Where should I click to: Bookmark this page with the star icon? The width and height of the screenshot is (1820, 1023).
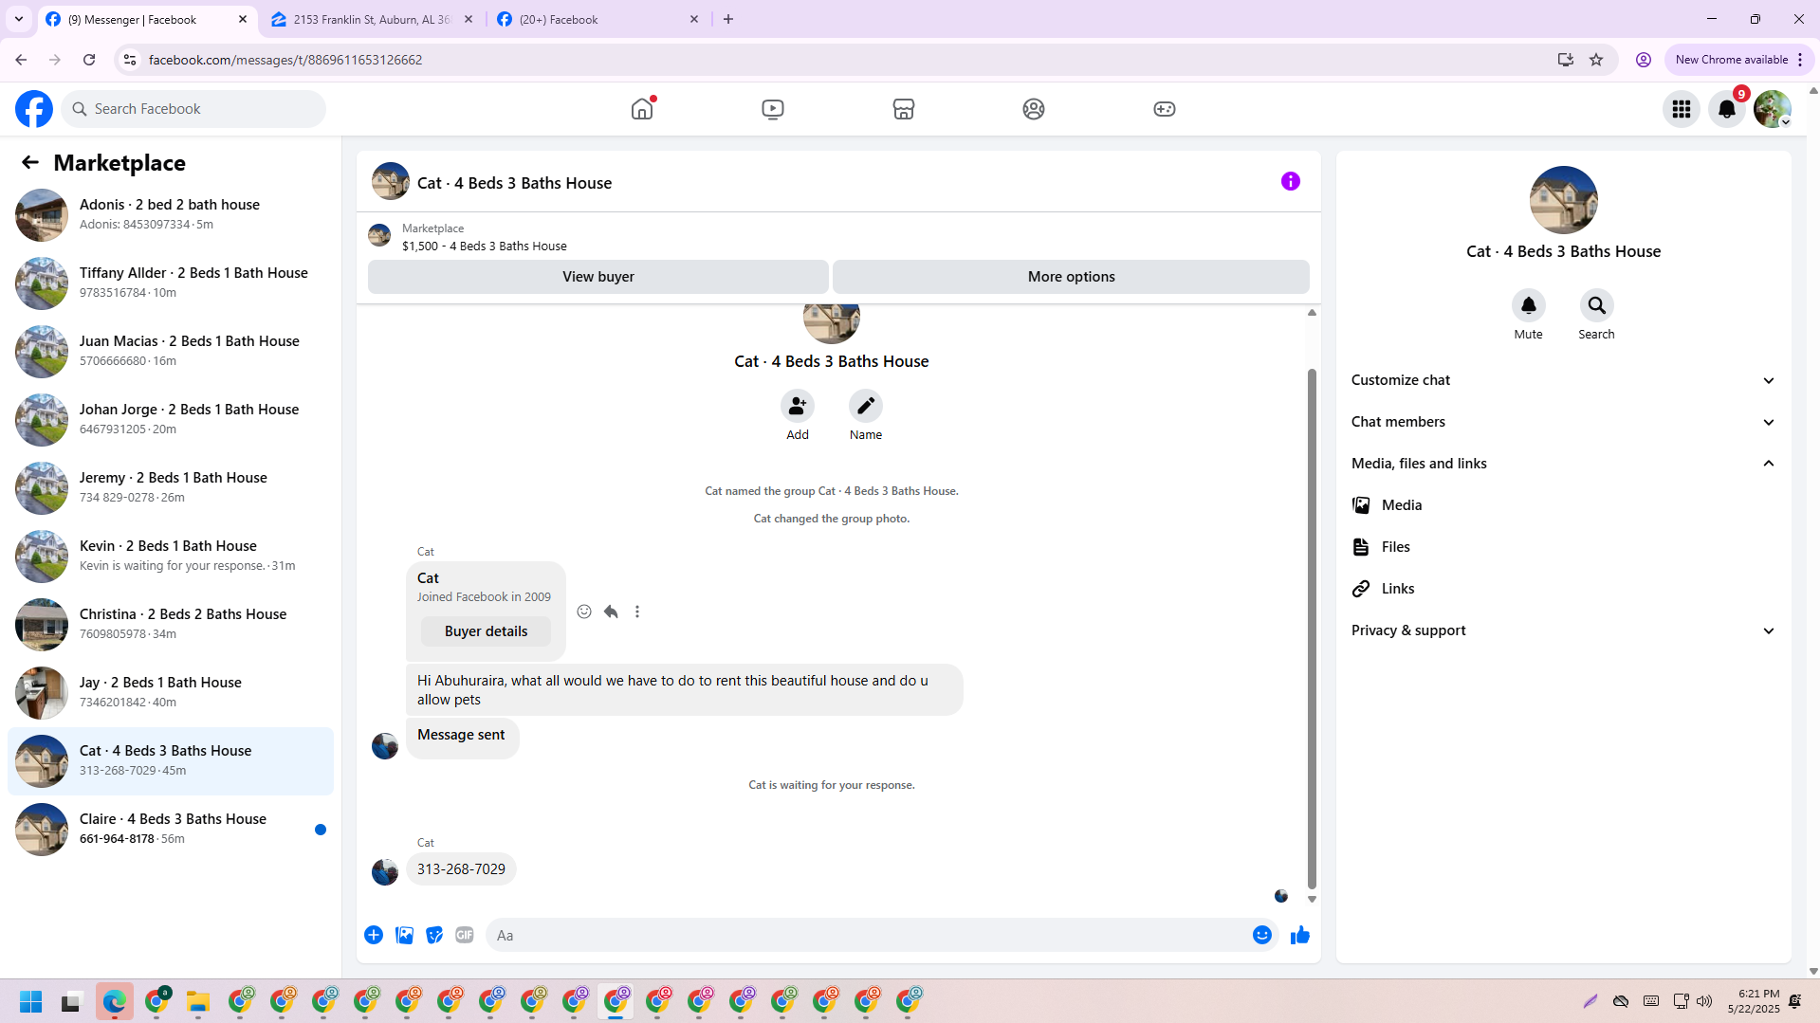pyautogui.click(x=1596, y=60)
